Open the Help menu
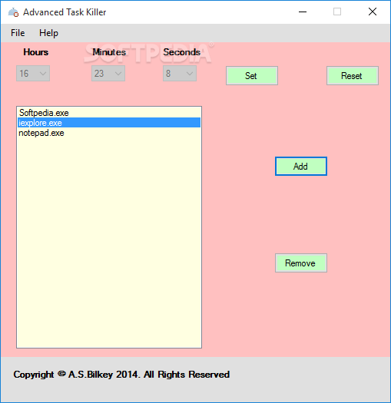The image size is (391, 403). point(48,33)
